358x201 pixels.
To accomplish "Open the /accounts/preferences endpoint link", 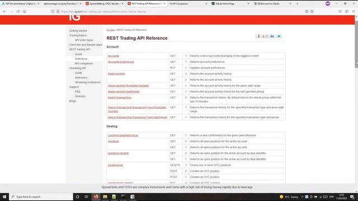I will click(121, 62).
